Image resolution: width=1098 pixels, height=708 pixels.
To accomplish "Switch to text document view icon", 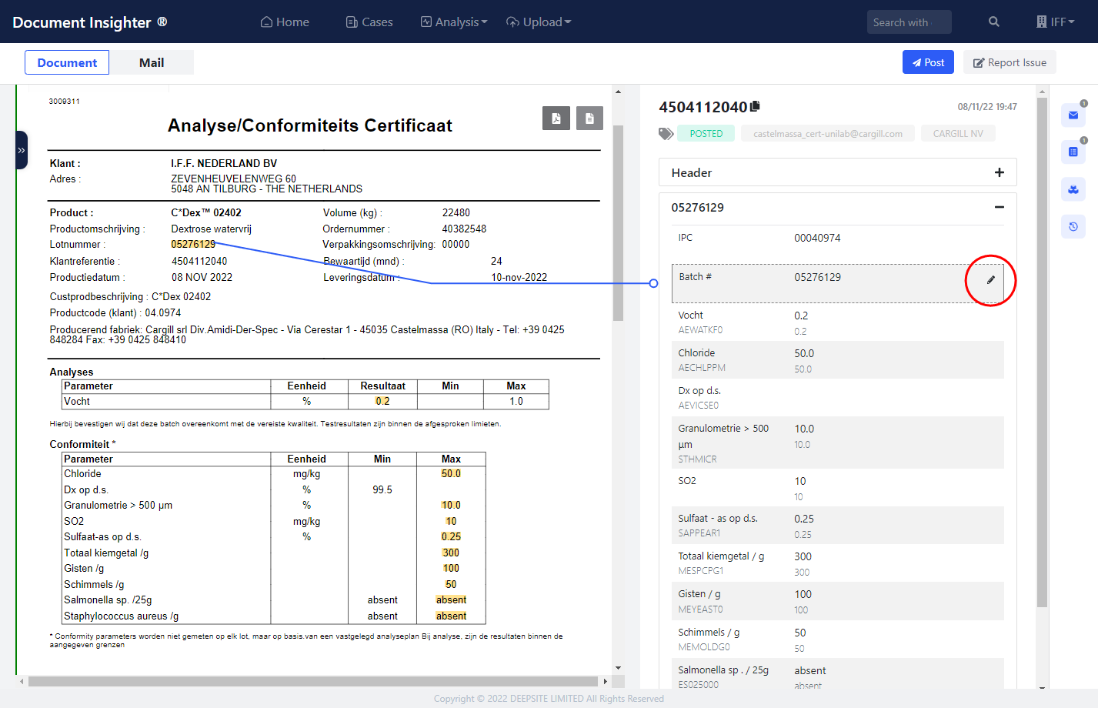I will (589, 119).
